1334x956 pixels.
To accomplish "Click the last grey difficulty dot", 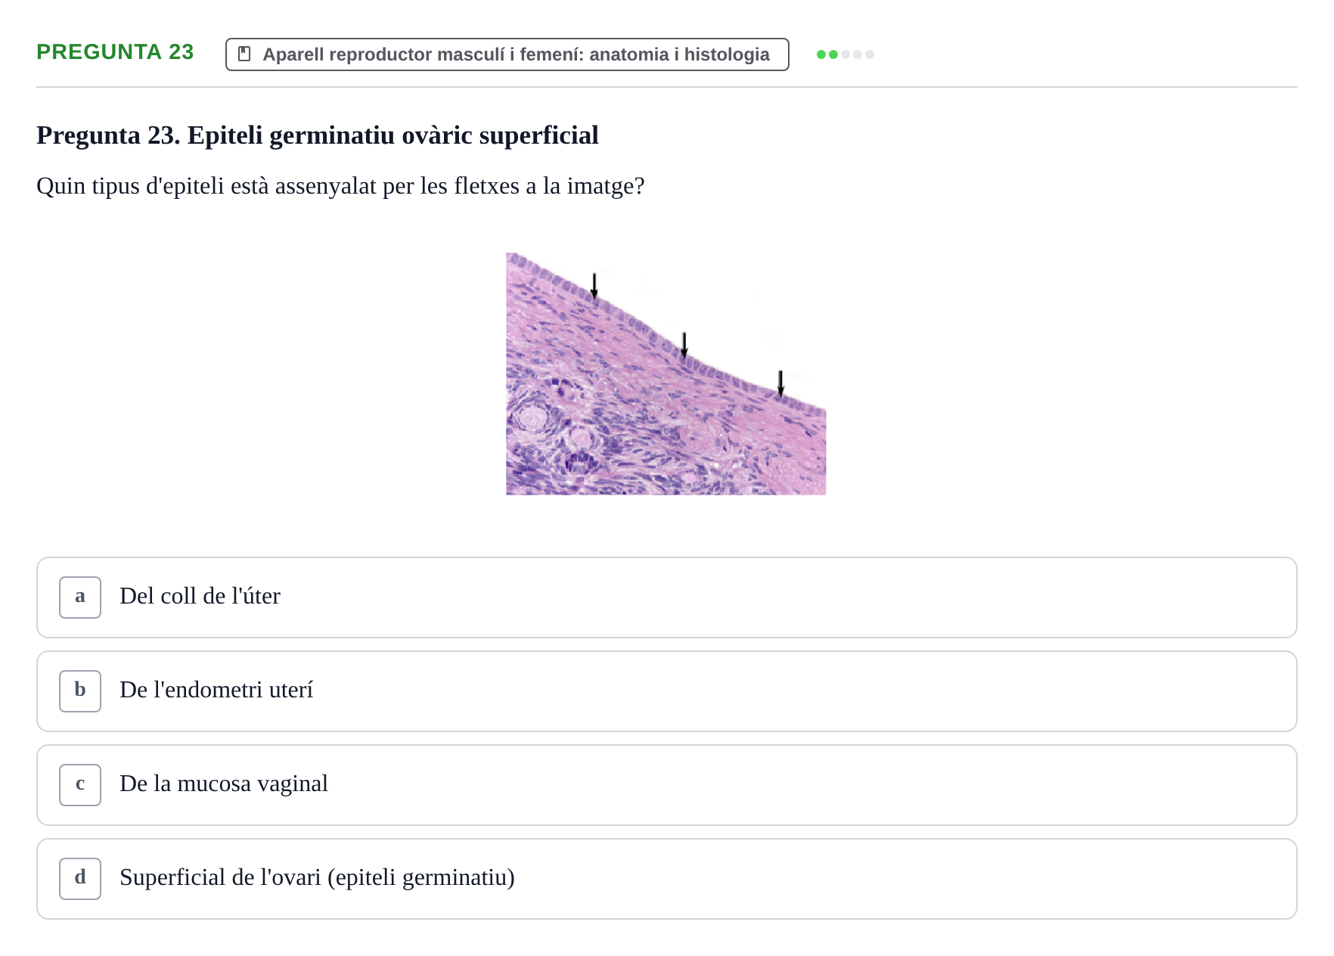I will click(870, 54).
